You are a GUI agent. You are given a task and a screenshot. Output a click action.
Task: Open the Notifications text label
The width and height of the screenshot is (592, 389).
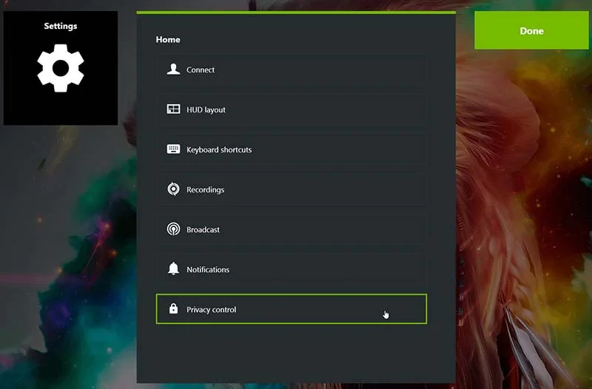point(208,269)
